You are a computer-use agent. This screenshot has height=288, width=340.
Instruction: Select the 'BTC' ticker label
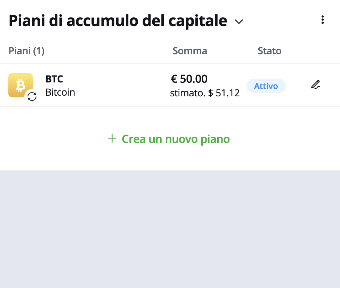(x=54, y=79)
